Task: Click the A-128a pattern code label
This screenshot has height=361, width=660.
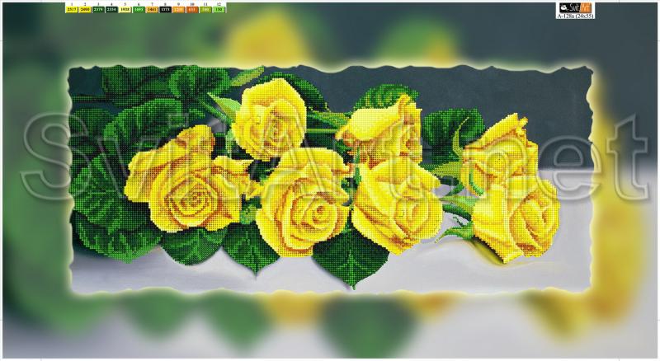Action: point(576,16)
